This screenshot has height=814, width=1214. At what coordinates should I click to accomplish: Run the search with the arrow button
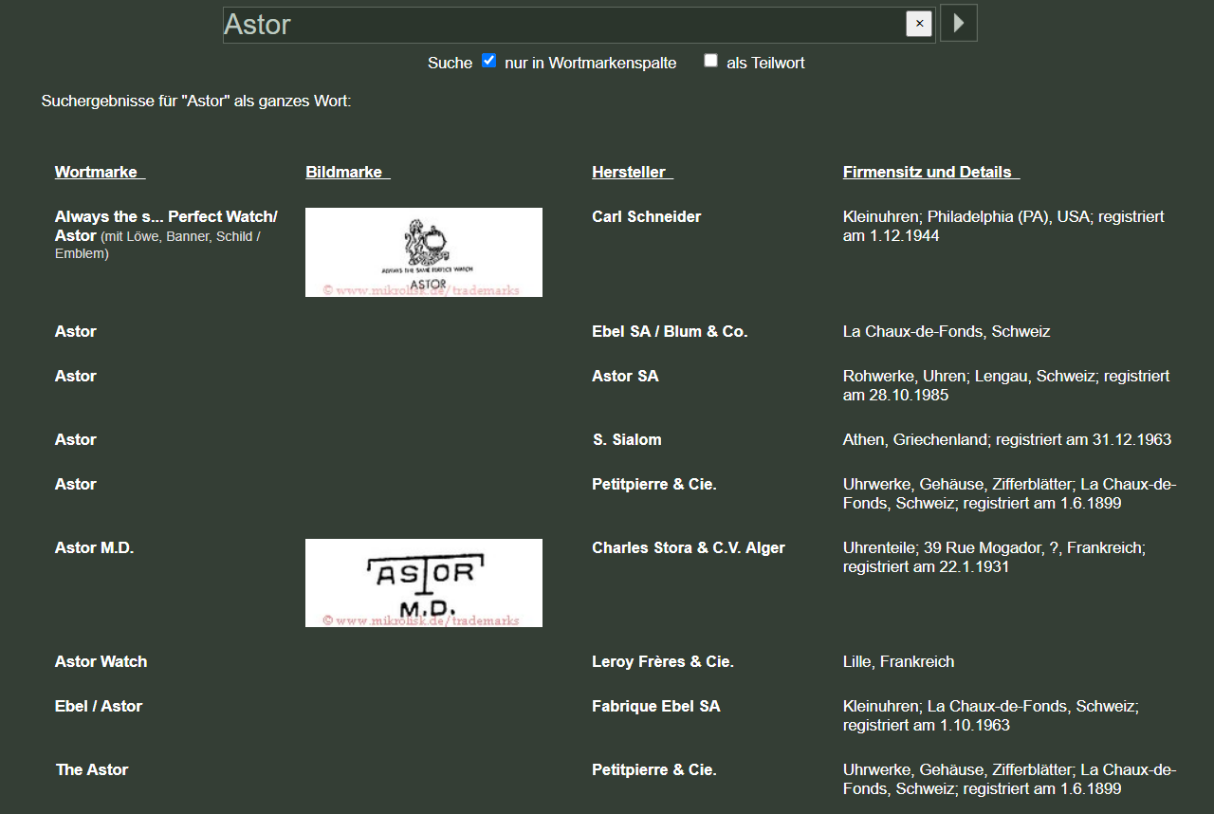pos(959,23)
